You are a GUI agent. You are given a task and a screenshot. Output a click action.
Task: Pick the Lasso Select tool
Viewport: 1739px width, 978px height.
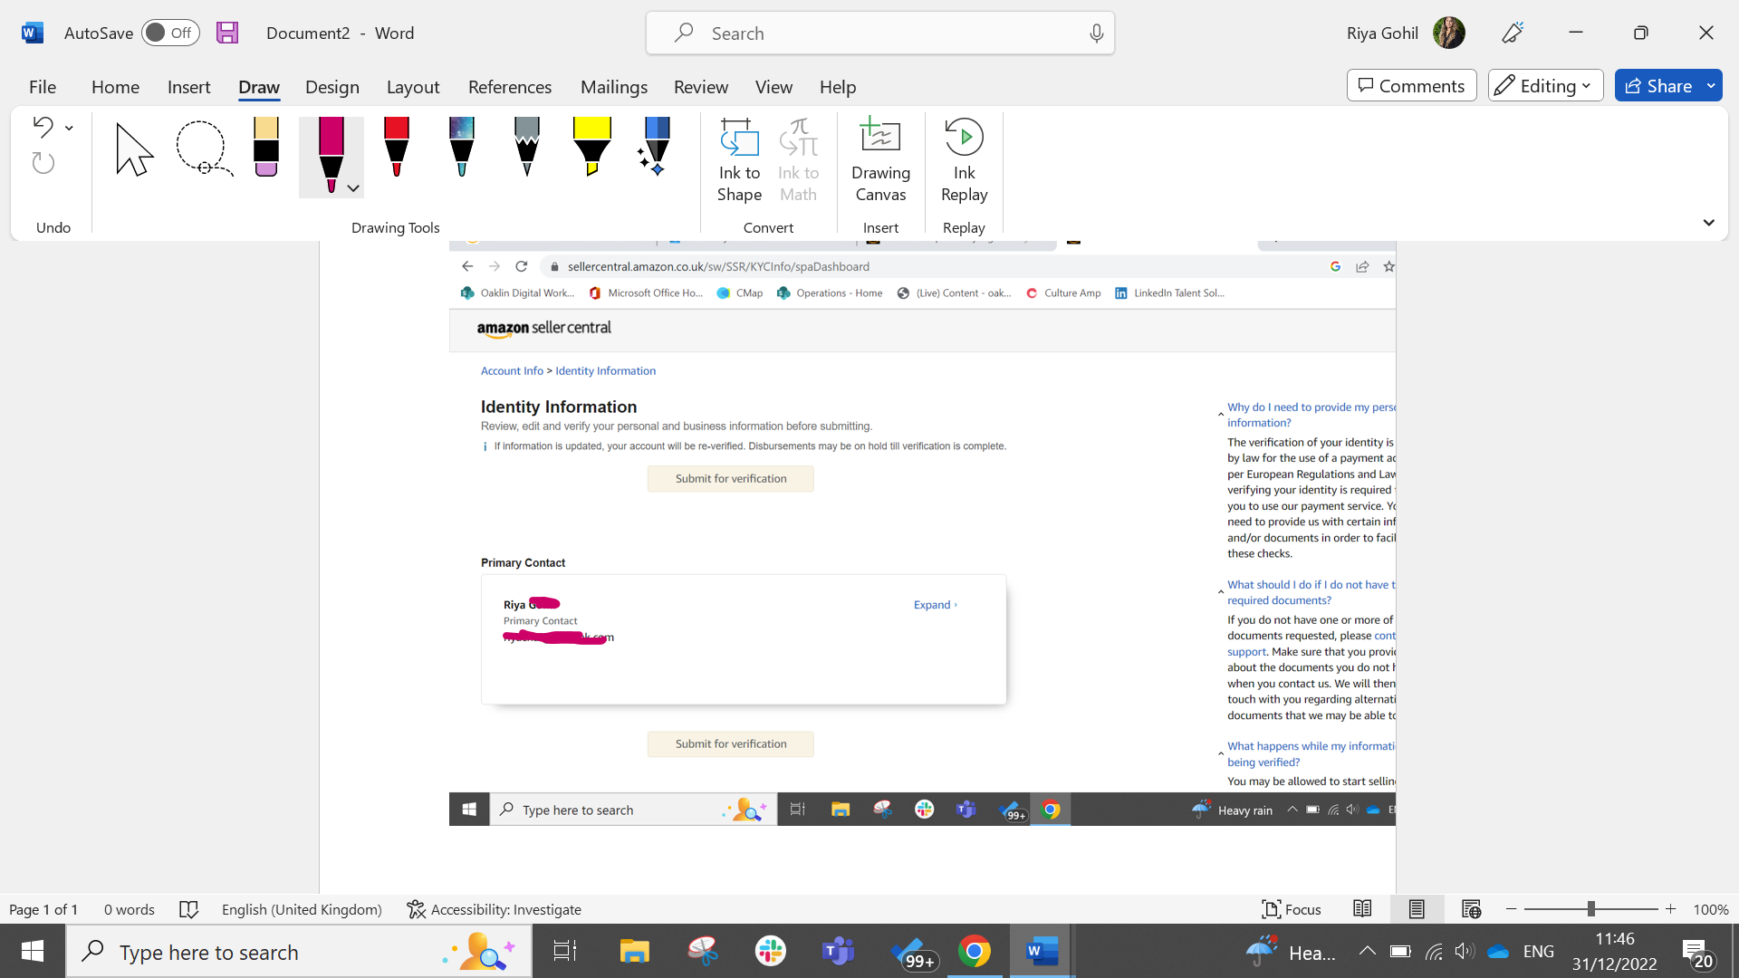click(x=203, y=148)
